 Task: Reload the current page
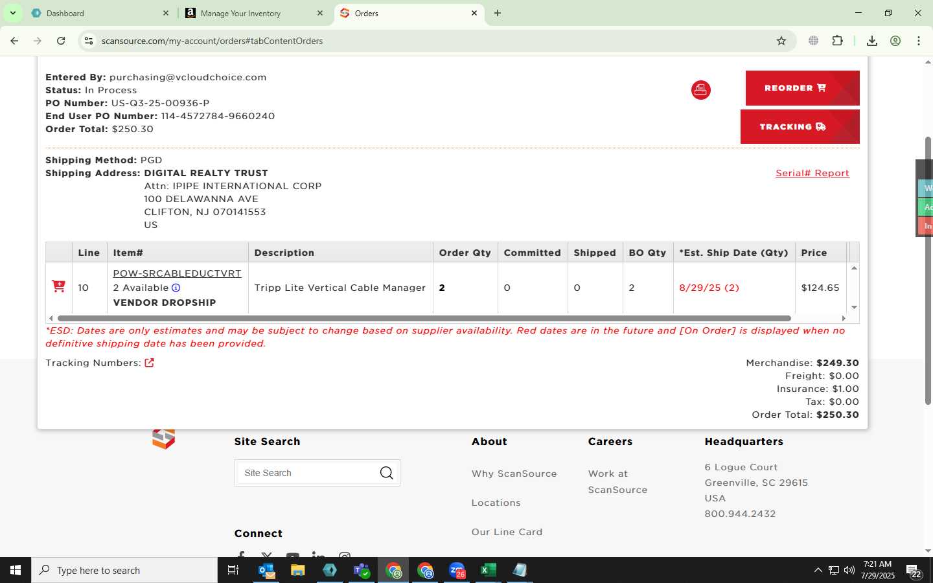click(x=61, y=41)
